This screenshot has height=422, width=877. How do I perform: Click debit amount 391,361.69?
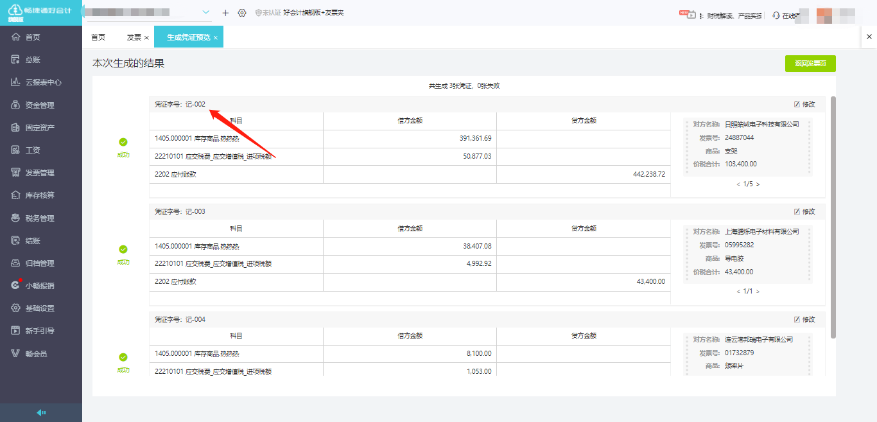tap(475, 138)
